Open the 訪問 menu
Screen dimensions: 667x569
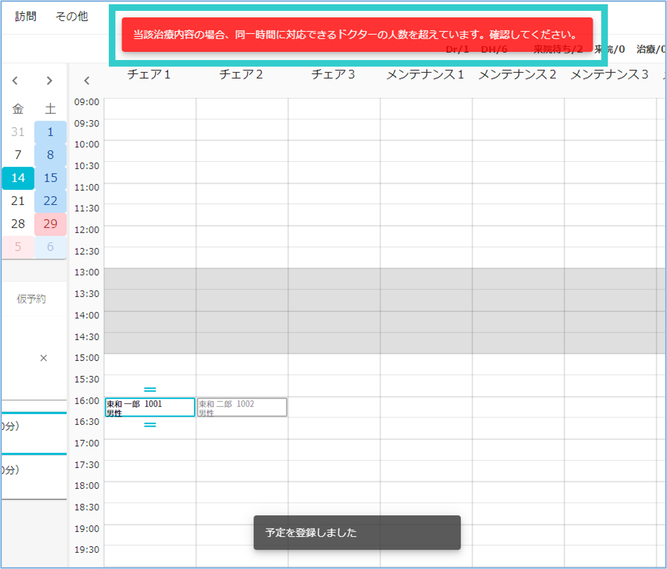[x=26, y=17]
